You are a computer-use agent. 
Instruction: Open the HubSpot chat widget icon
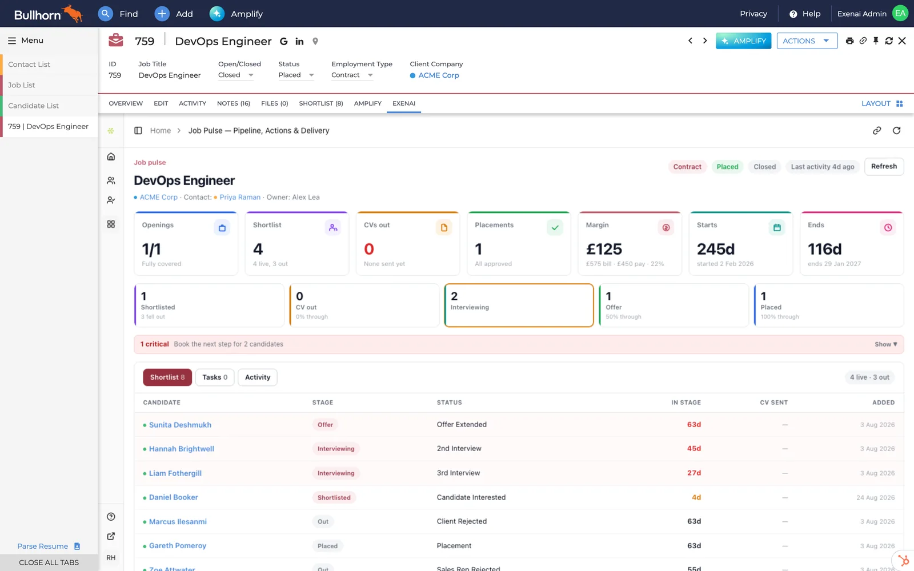903,560
